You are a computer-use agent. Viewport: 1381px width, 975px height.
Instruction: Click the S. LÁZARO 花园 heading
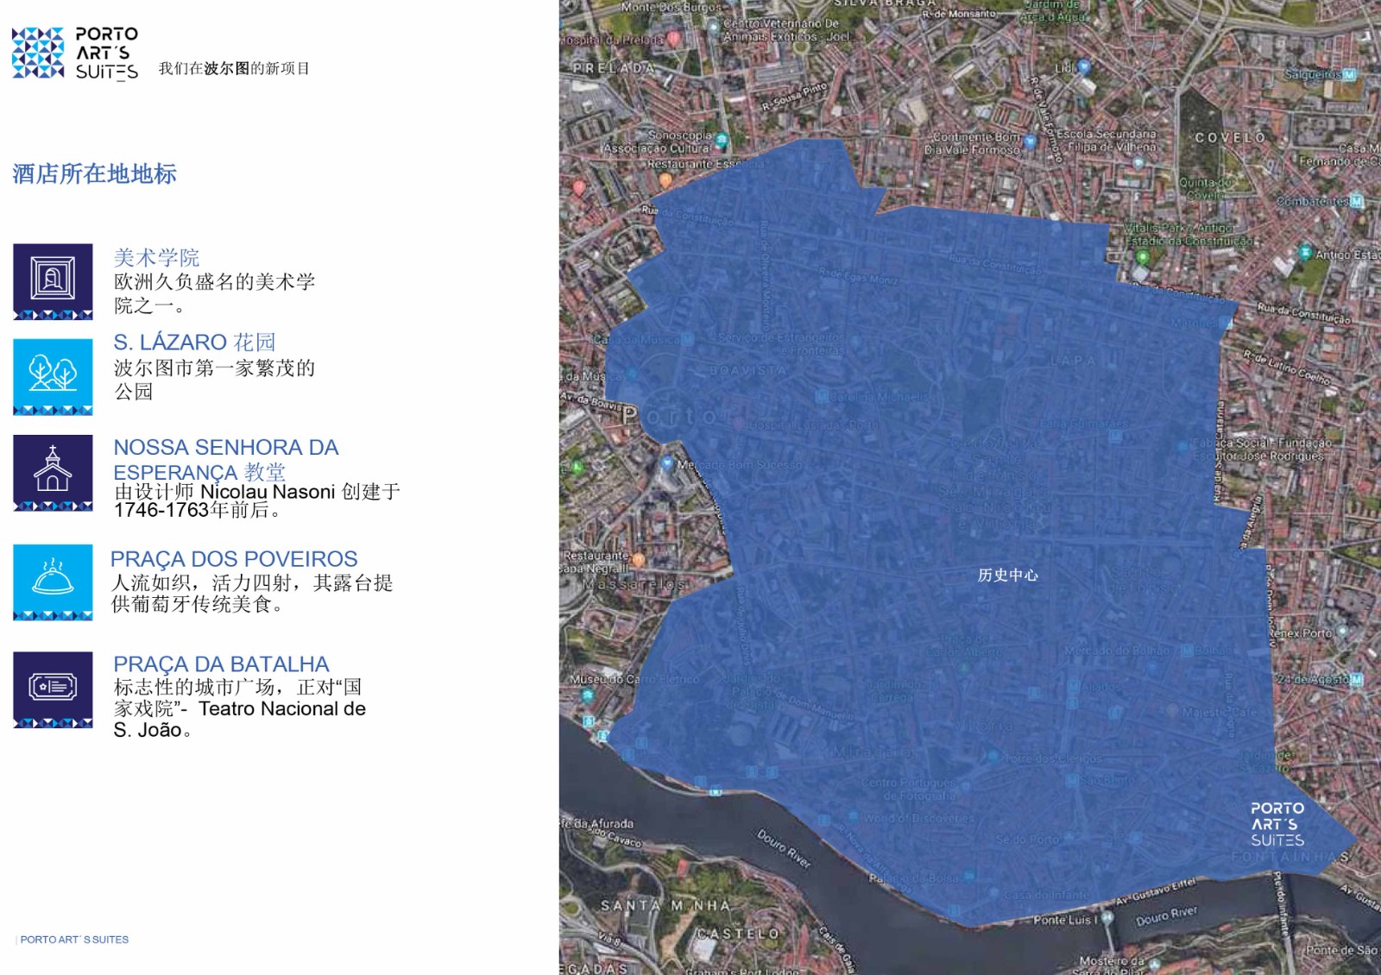point(194,343)
